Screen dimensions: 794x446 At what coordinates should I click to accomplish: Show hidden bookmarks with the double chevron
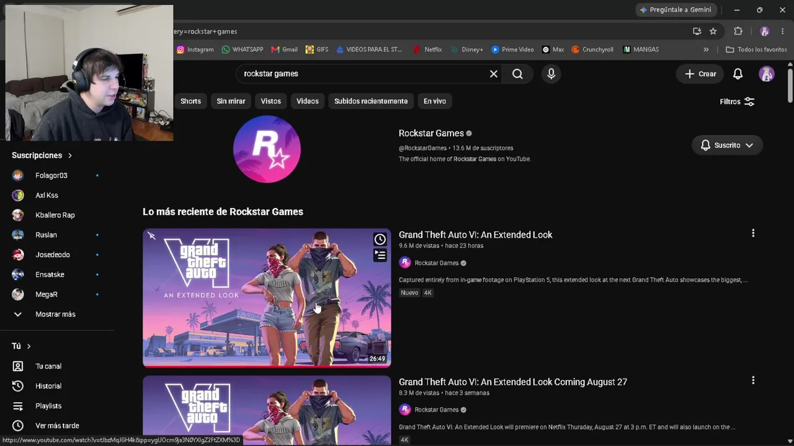(x=706, y=50)
